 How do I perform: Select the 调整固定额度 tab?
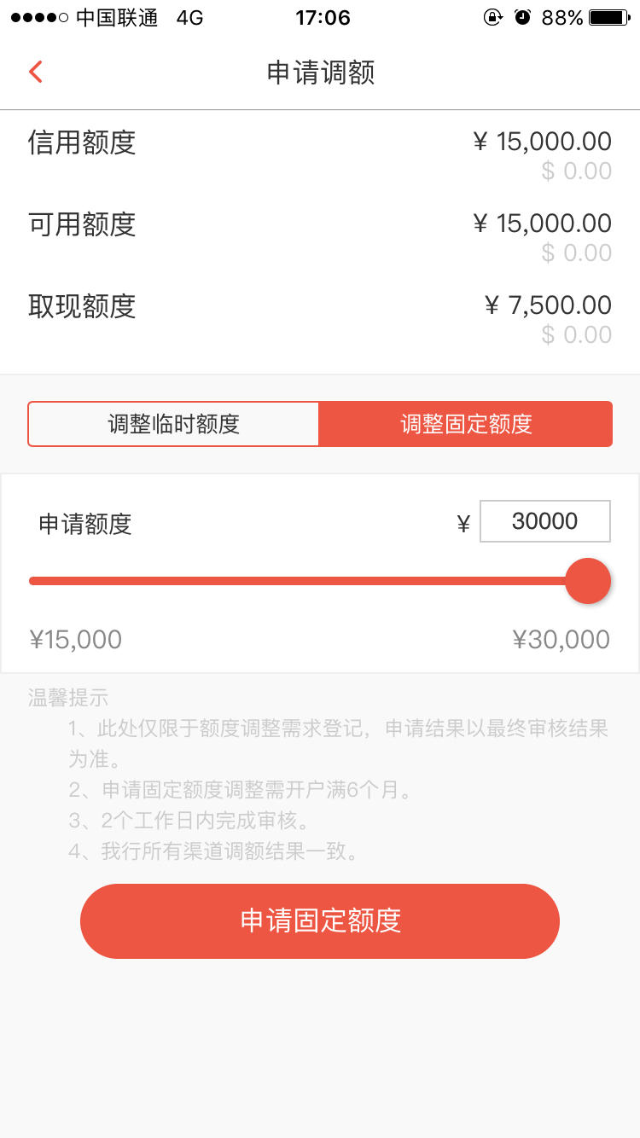click(x=466, y=424)
